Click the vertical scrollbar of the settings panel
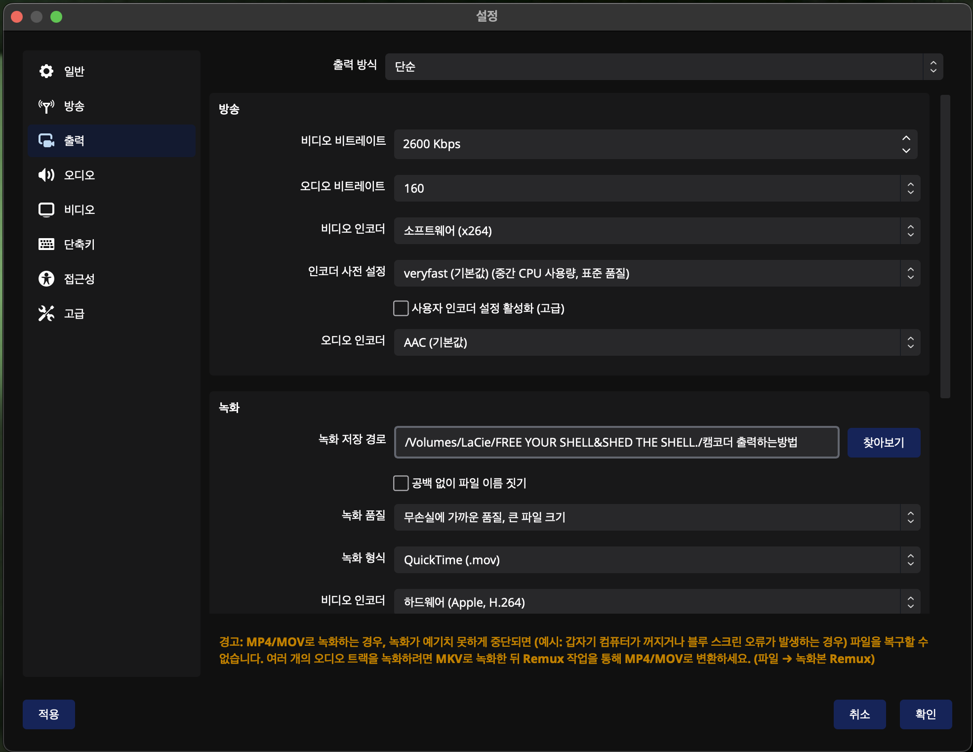This screenshot has width=973, height=752. (945, 247)
